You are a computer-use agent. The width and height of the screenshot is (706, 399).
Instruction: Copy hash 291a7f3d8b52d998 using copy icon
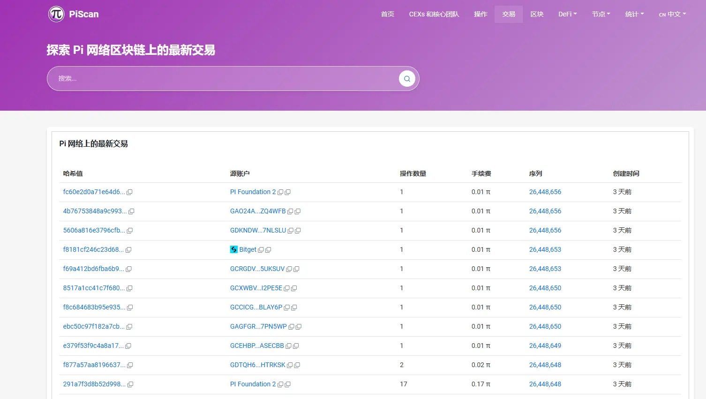[130, 384]
